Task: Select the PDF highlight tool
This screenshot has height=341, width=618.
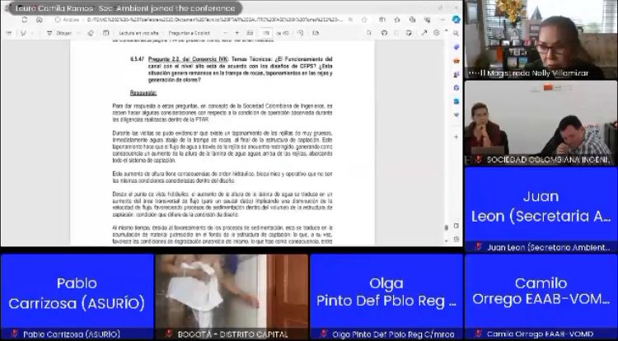Action: click(x=23, y=34)
